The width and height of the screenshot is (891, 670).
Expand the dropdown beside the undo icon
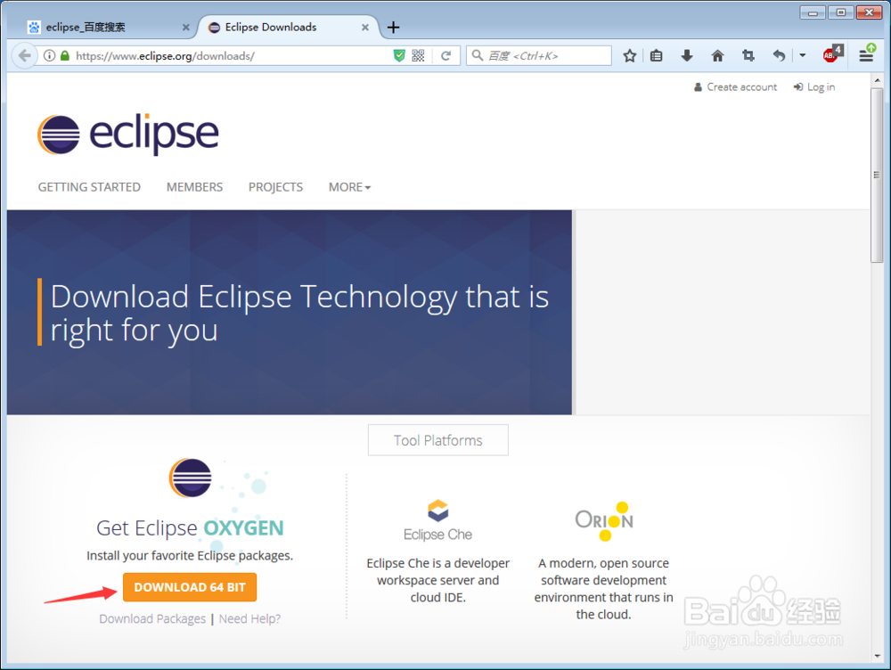coord(803,56)
